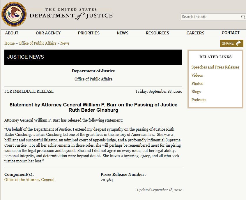Open the News menu in navigation bar
This screenshot has width=246, height=200.
123,33
